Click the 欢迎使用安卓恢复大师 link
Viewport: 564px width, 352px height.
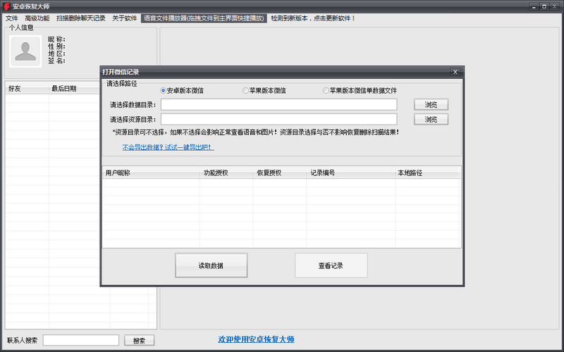click(x=256, y=339)
